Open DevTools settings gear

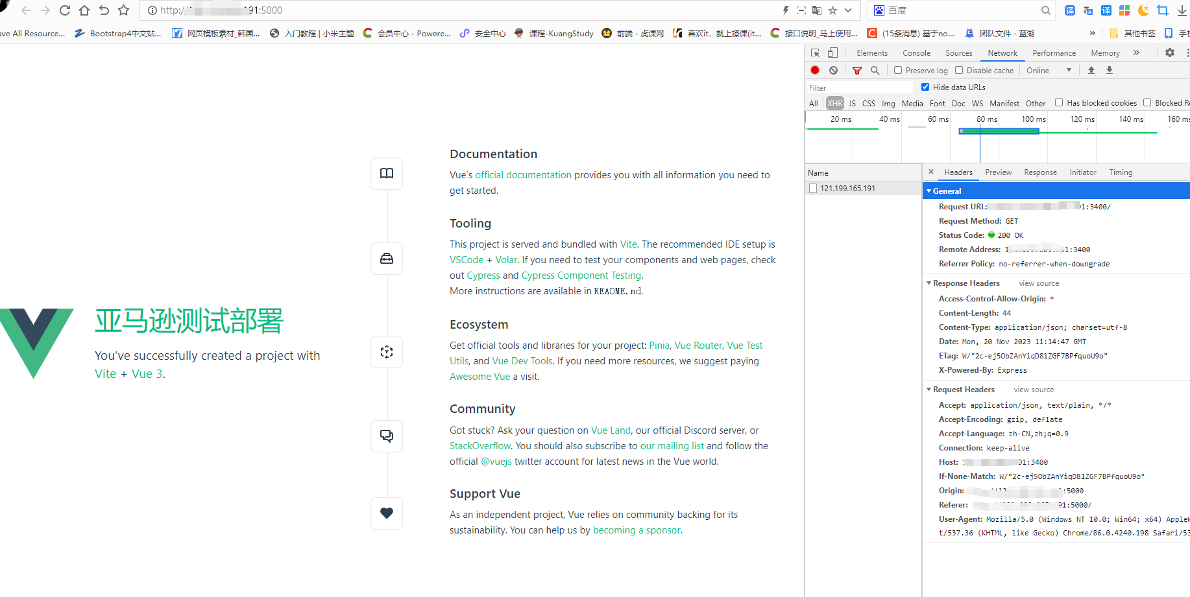(1170, 53)
